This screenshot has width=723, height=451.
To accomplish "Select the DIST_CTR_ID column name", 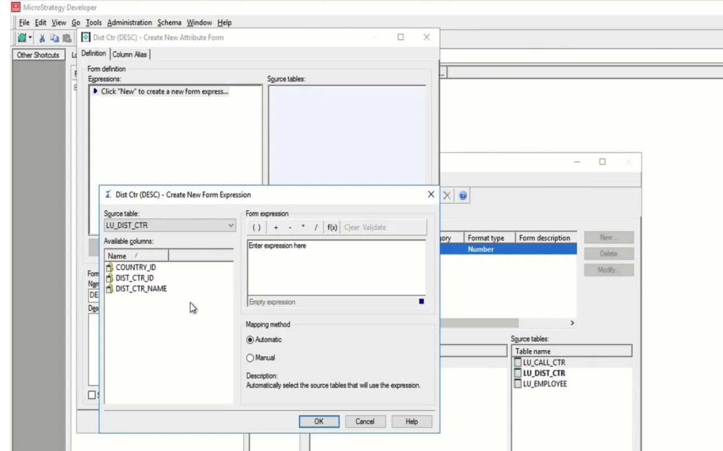I will pyautogui.click(x=134, y=278).
